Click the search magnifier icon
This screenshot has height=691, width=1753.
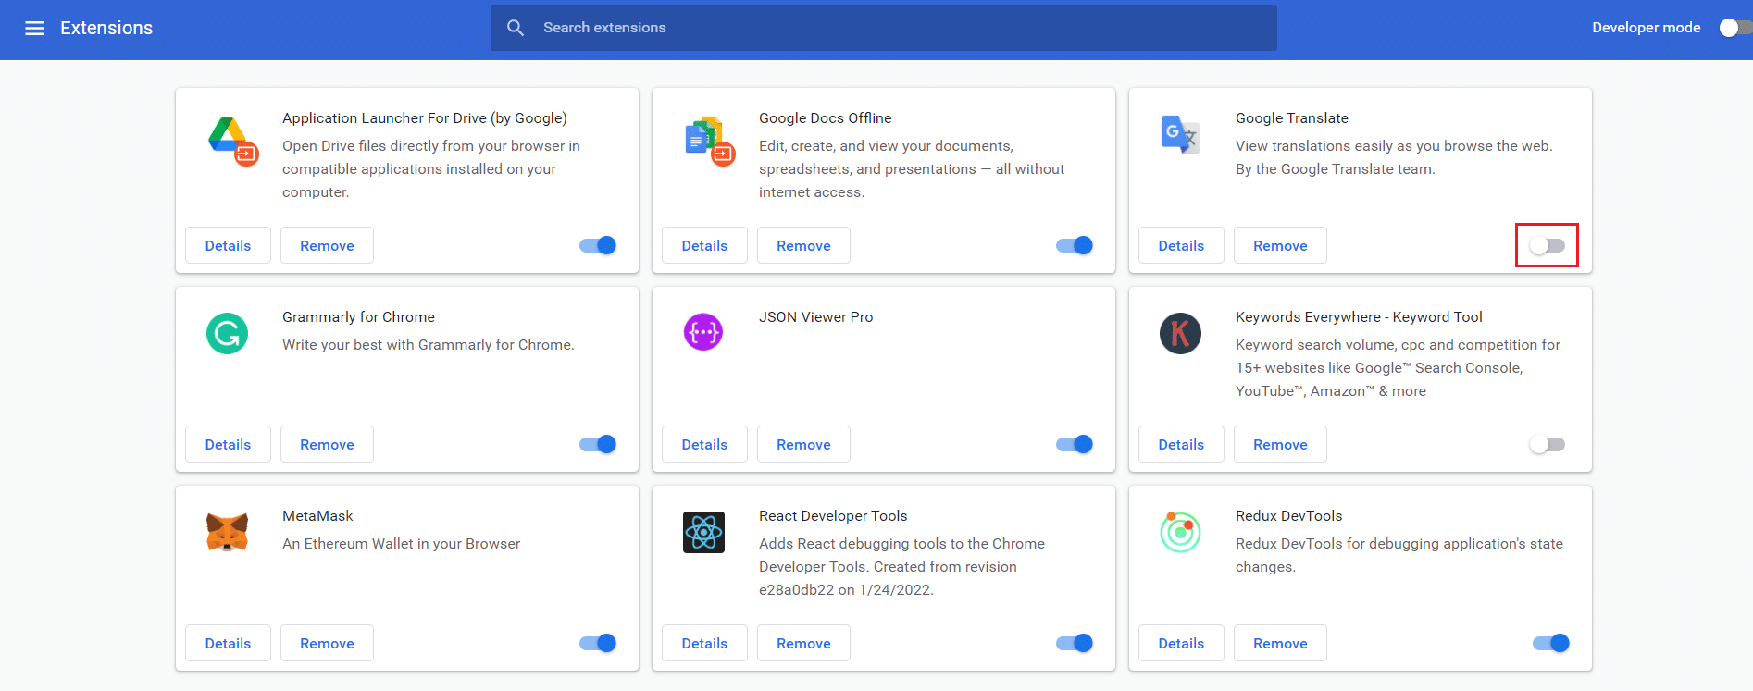point(516,28)
